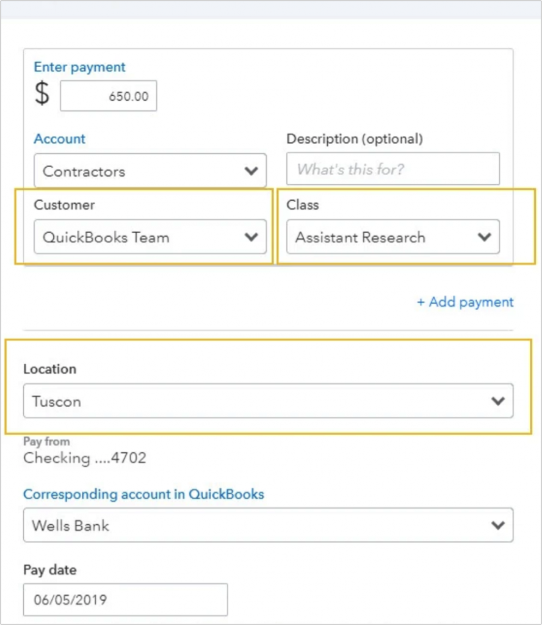
Task: Click the Corresponding account in QuickBooks label
Action: pyautogui.click(x=143, y=494)
